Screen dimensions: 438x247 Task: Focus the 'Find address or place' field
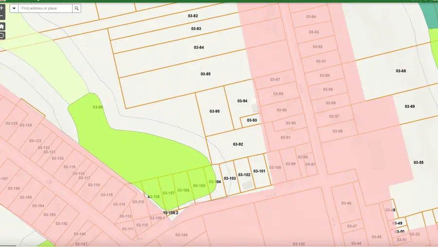tap(45, 8)
